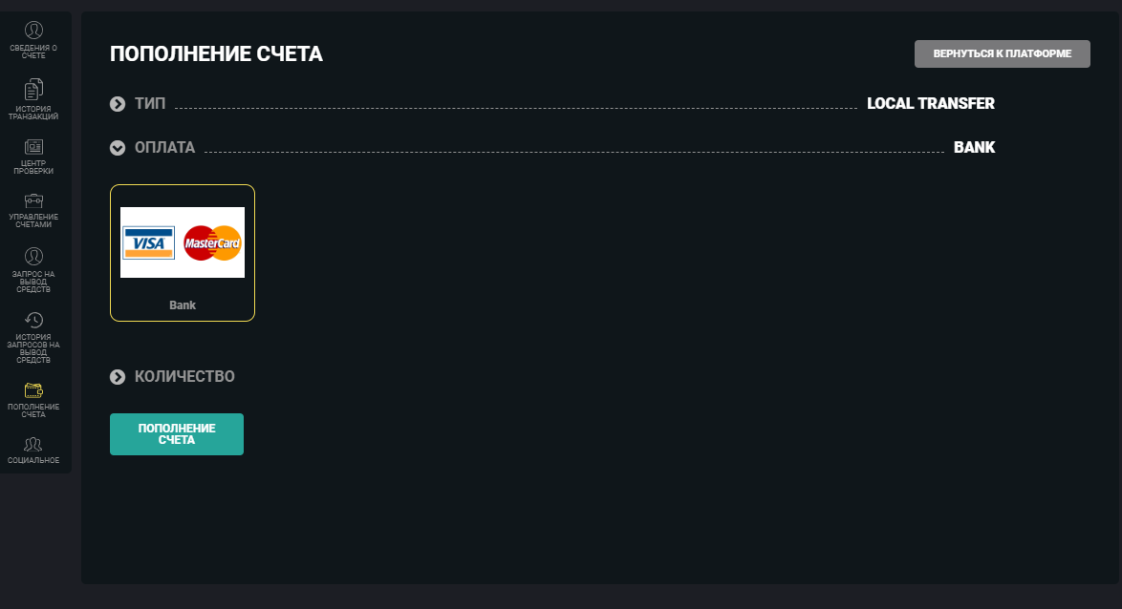Open the Social people icon
The image size is (1122, 609).
click(33, 444)
